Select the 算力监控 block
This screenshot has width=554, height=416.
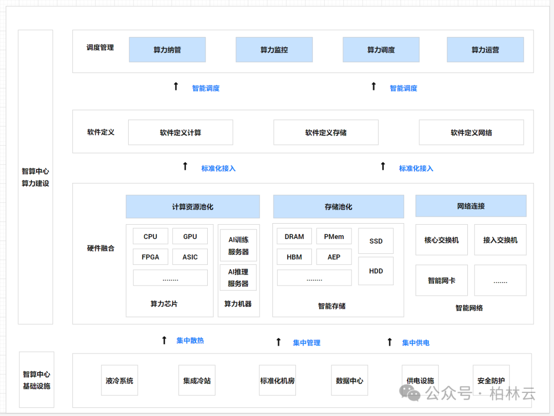pyautogui.click(x=274, y=50)
